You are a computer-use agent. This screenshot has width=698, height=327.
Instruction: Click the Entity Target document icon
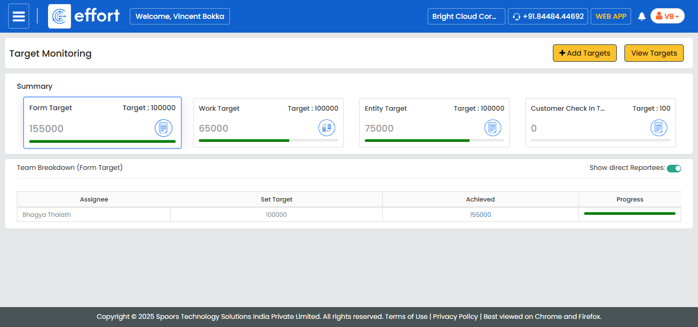[493, 128]
